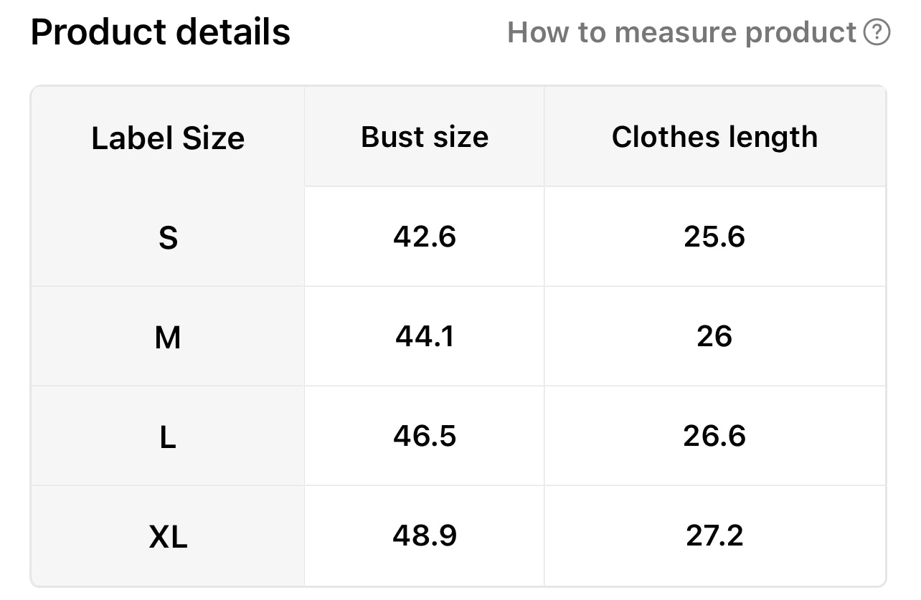Select the "Clothes length" column header
This screenshot has width=921, height=600.
(x=714, y=136)
